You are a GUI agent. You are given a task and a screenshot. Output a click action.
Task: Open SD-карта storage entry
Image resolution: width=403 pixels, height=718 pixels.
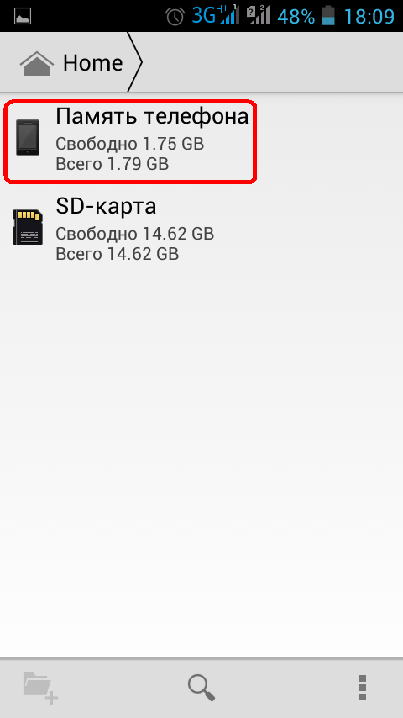tap(201, 228)
